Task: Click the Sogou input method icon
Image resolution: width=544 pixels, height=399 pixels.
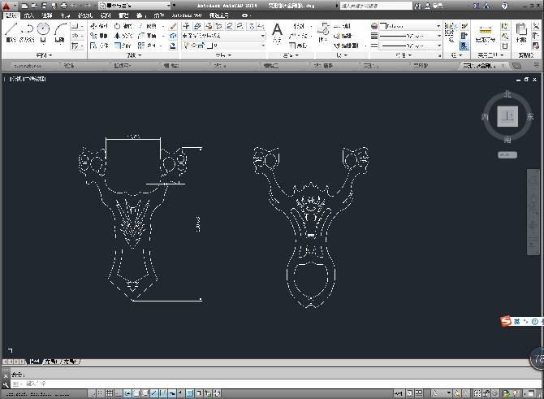Action: pyautogui.click(x=506, y=321)
